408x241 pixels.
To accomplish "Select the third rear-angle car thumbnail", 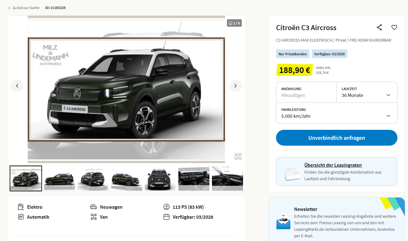I will coord(93,179).
